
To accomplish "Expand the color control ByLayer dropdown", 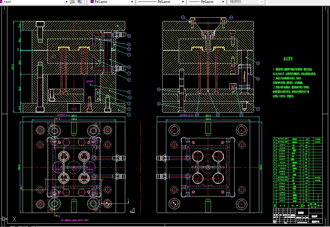I will point(132,2).
